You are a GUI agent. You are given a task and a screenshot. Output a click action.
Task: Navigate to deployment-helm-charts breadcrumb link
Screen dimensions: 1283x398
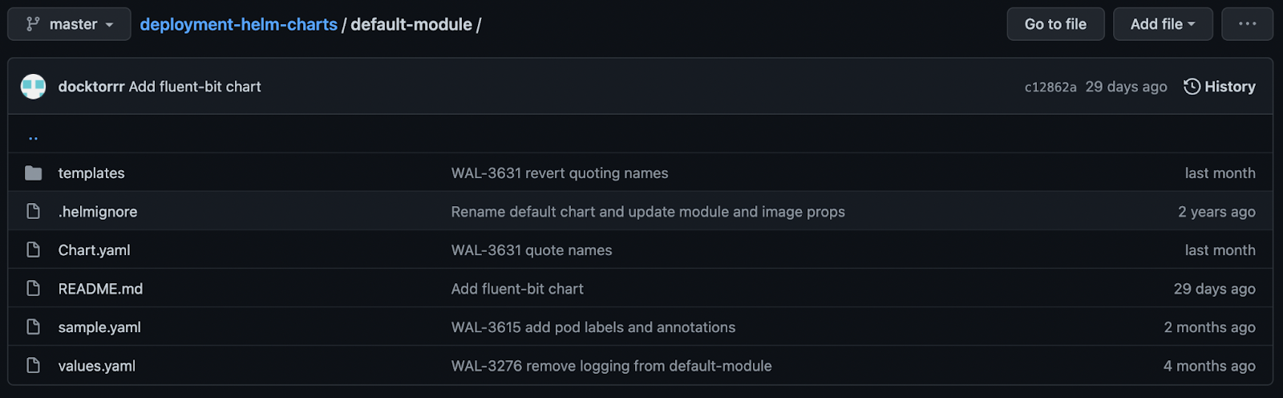point(238,24)
